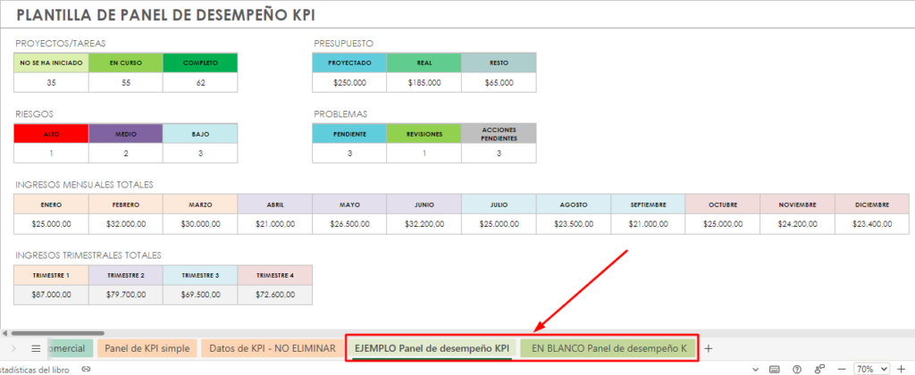Click the $185.000 budget cell
The image size is (915, 375).
coord(424,83)
